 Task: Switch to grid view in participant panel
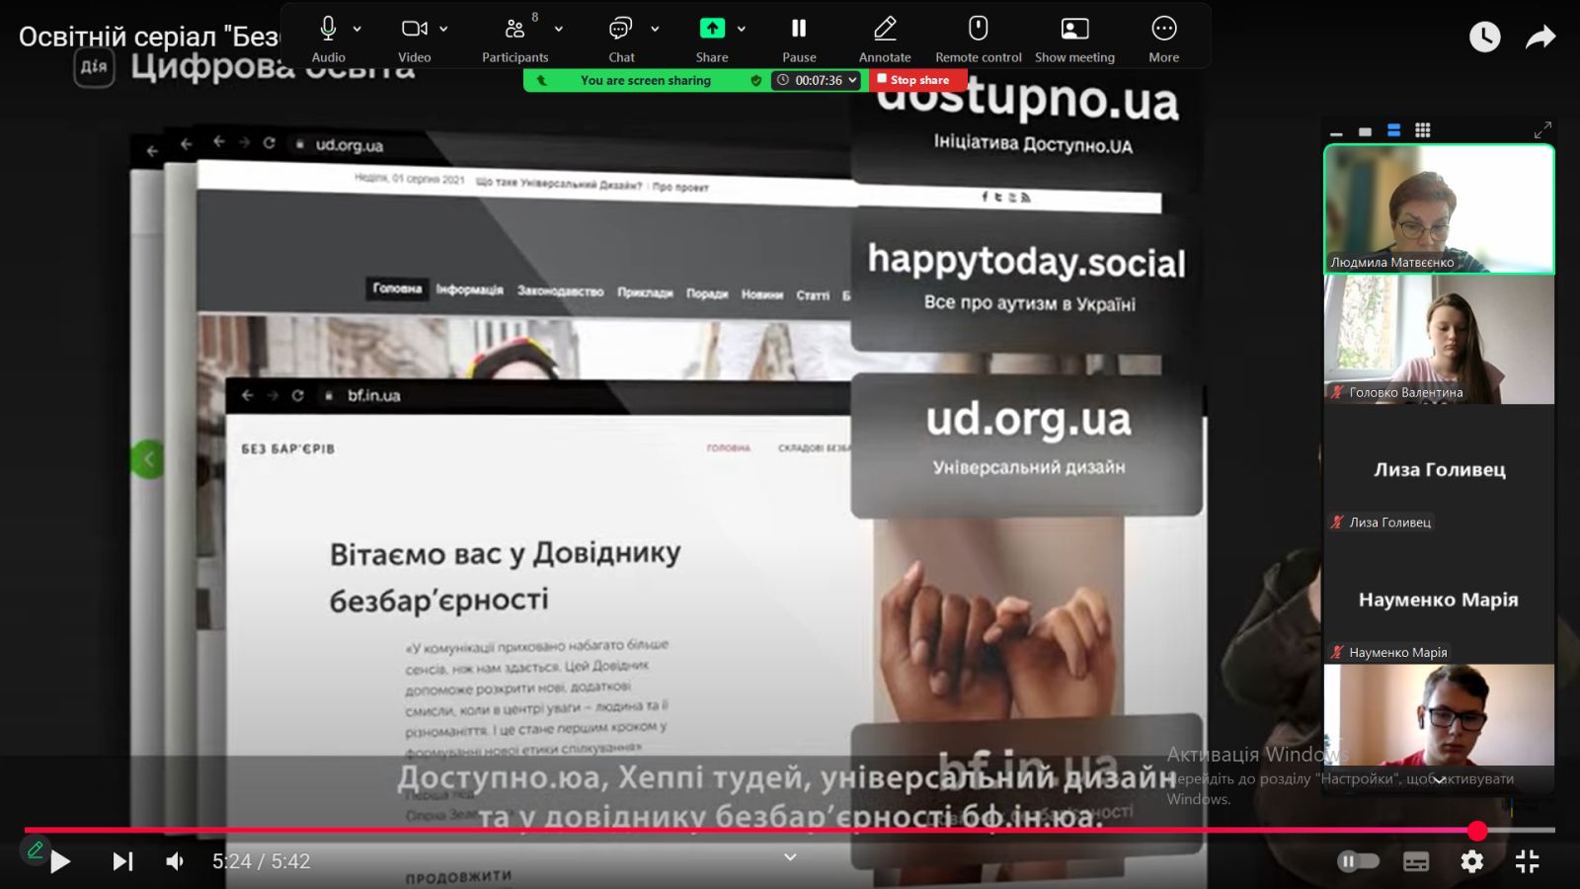1422,130
